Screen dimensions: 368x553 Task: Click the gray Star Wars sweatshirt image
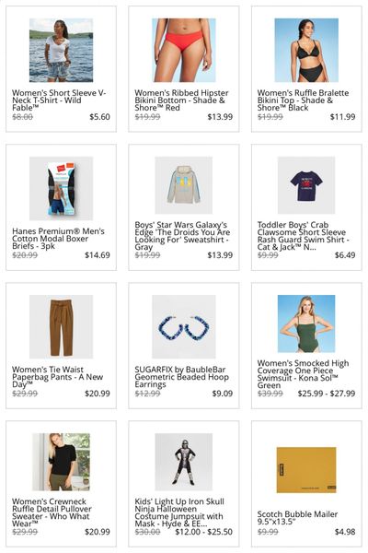[x=183, y=185]
